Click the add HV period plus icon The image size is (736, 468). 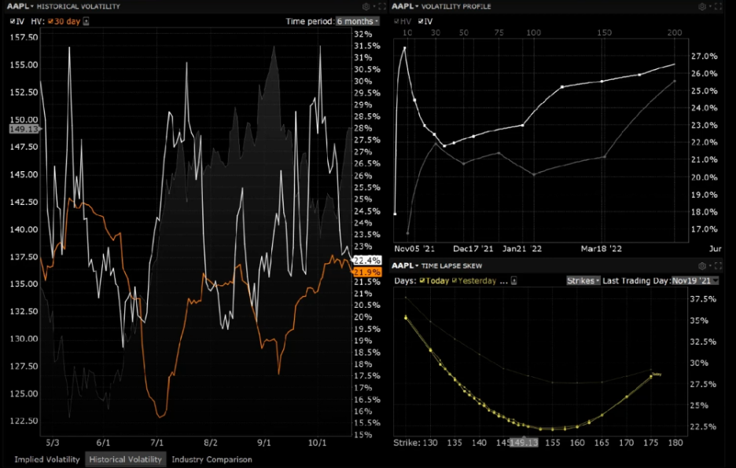(86, 21)
